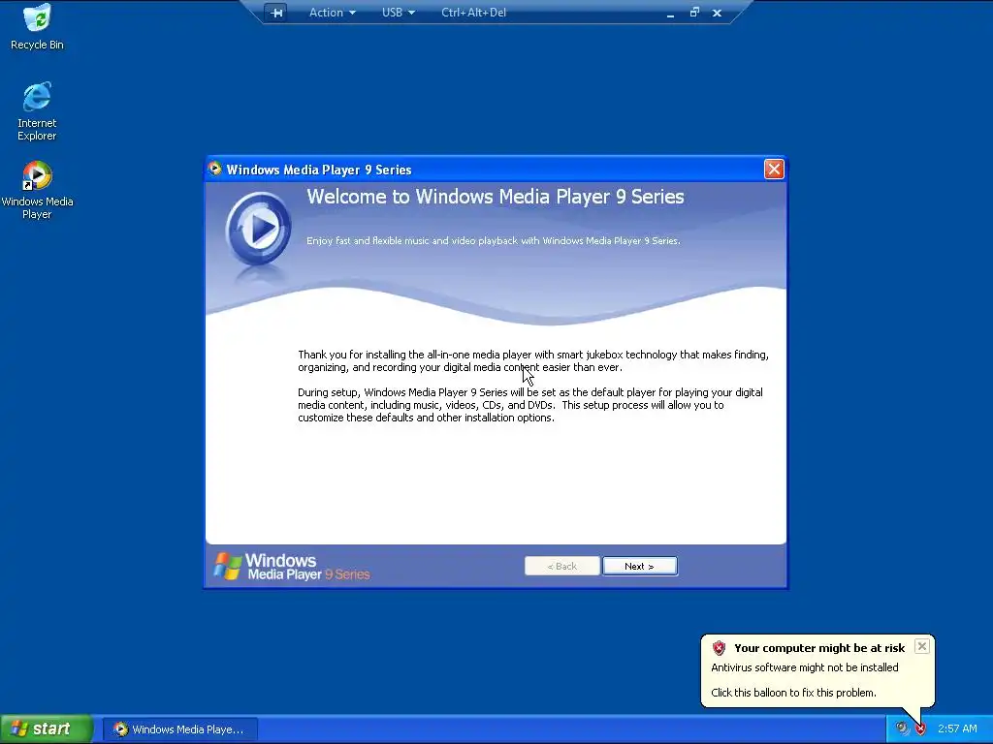Viewport: 993px width, 744px height.
Task: Click the Media Player title bar icon
Action: point(215,169)
